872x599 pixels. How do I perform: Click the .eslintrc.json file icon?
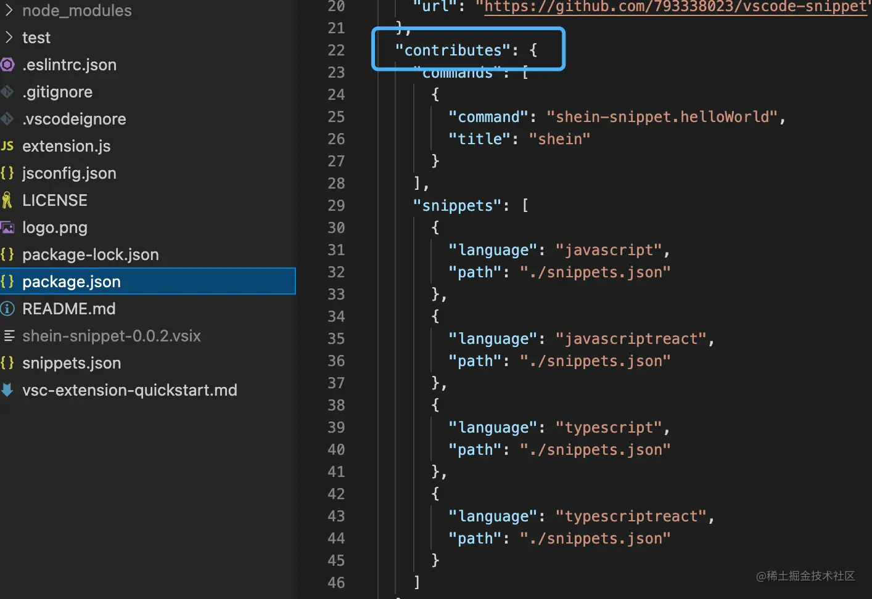(x=7, y=64)
